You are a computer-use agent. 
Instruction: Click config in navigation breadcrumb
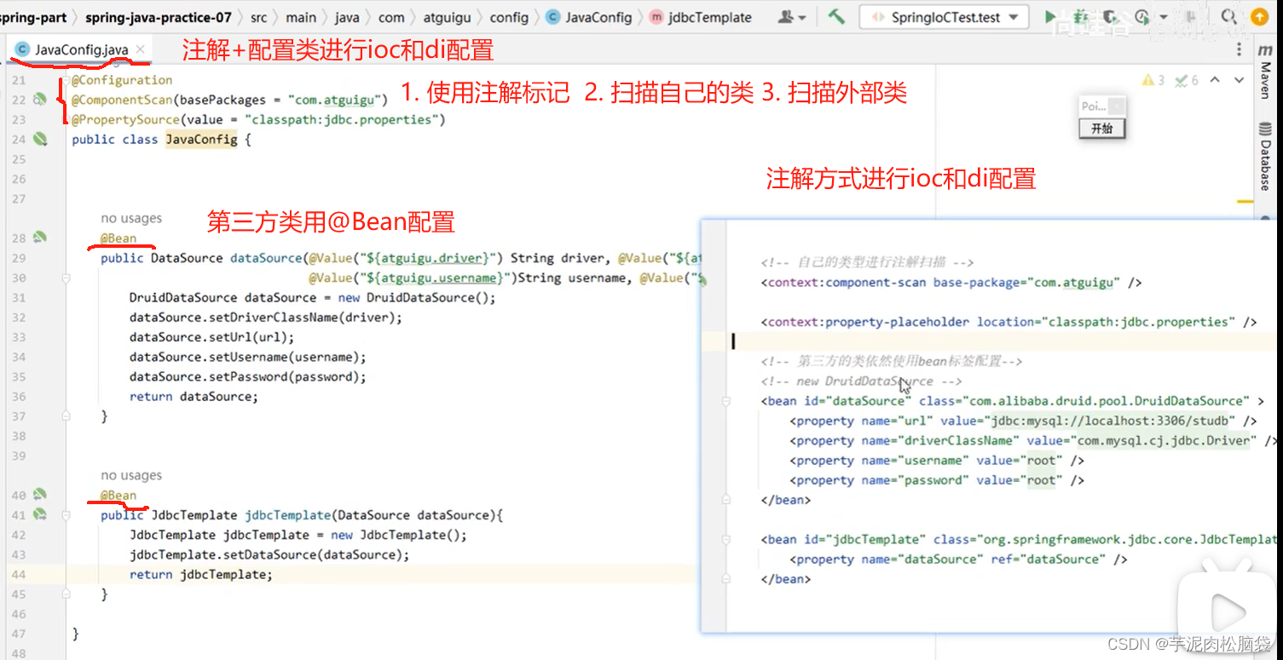509,17
